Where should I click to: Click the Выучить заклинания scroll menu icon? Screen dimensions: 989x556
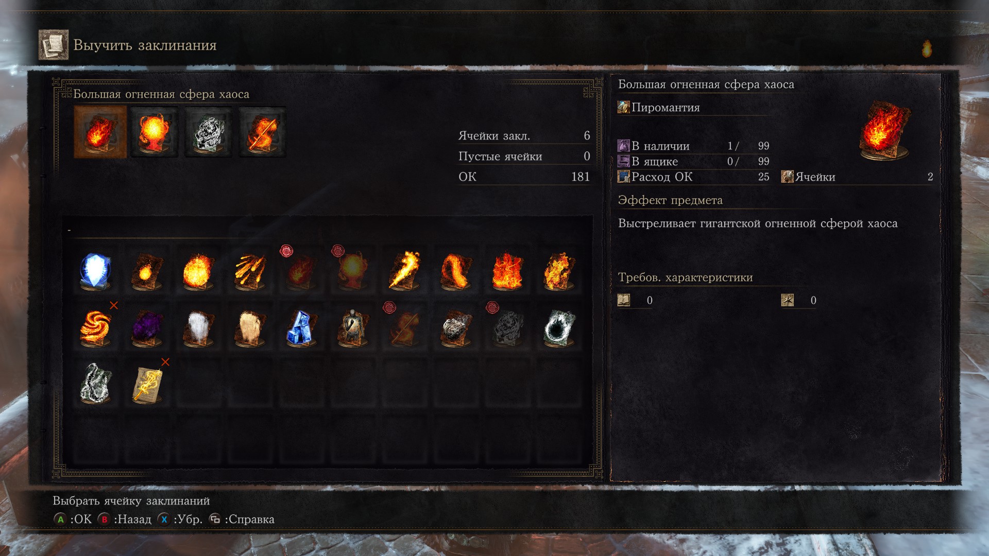point(54,45)
